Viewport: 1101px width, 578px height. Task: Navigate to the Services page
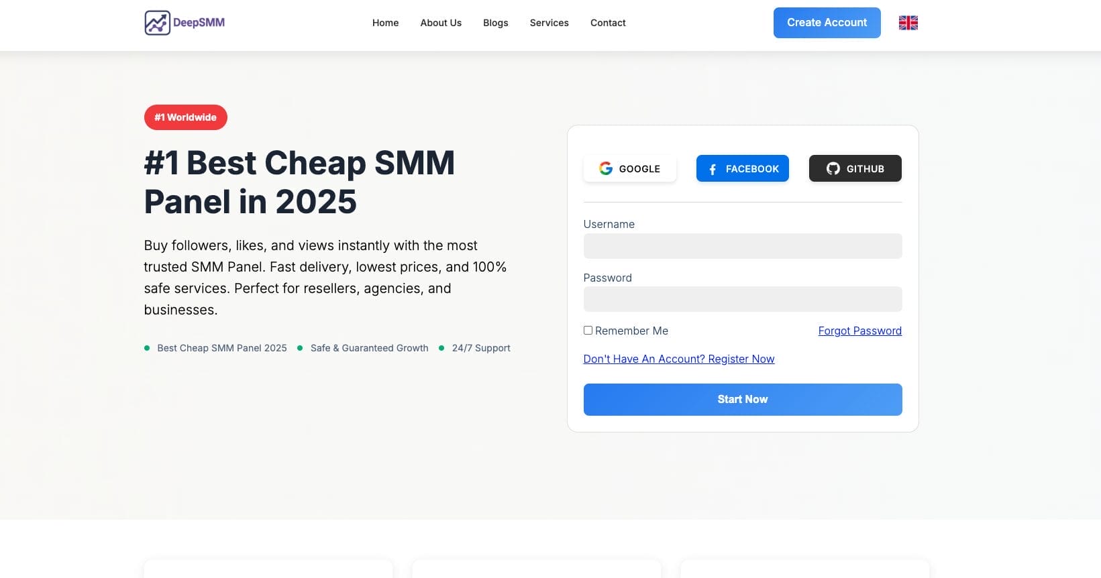(549, 23)
